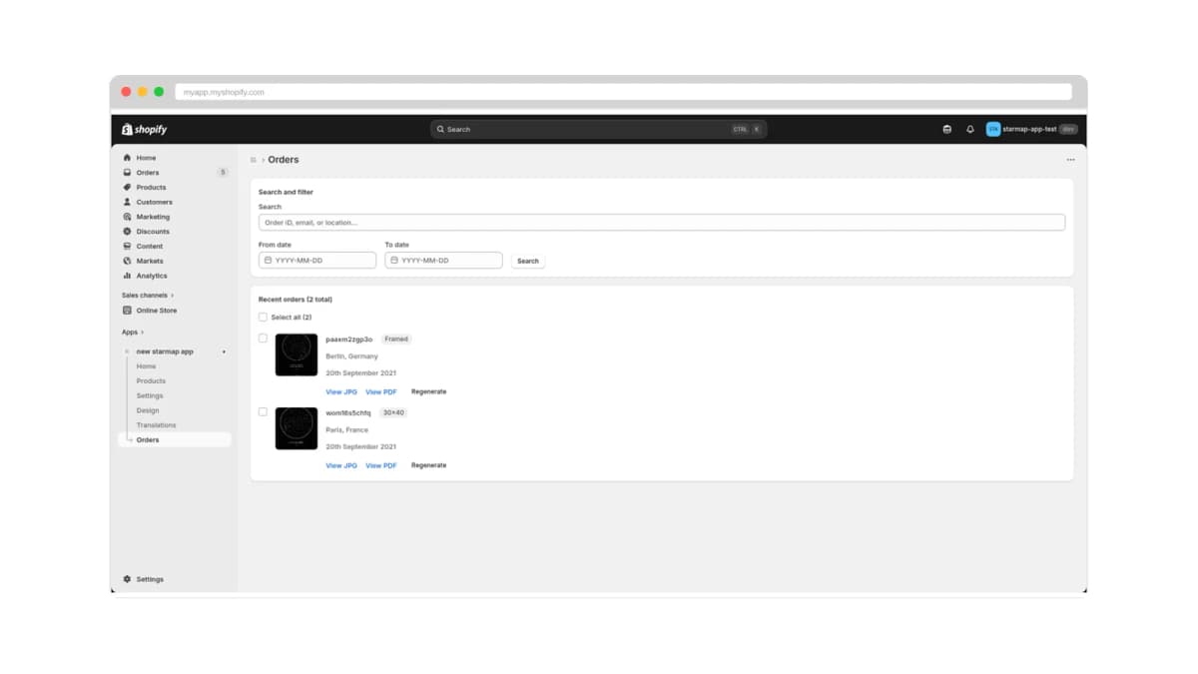The height and width of the screenshot is (674, 1198).
Task: Open Analytics via bar chart icon
Action: pyautogui.click(x=127, y=276)
